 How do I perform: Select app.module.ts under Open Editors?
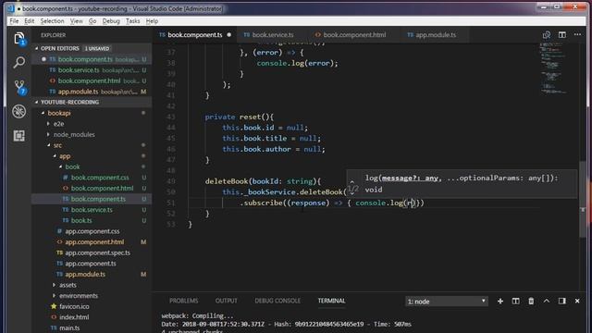click(92, 92)
